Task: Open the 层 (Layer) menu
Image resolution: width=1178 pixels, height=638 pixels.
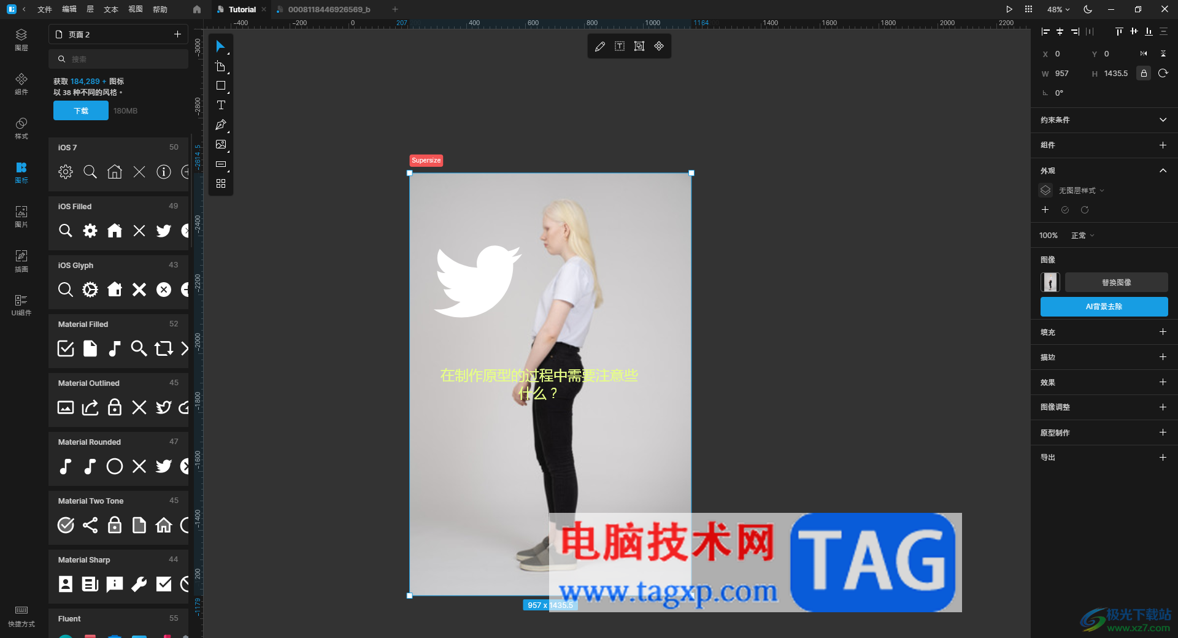Action: [x=90, y=9]
